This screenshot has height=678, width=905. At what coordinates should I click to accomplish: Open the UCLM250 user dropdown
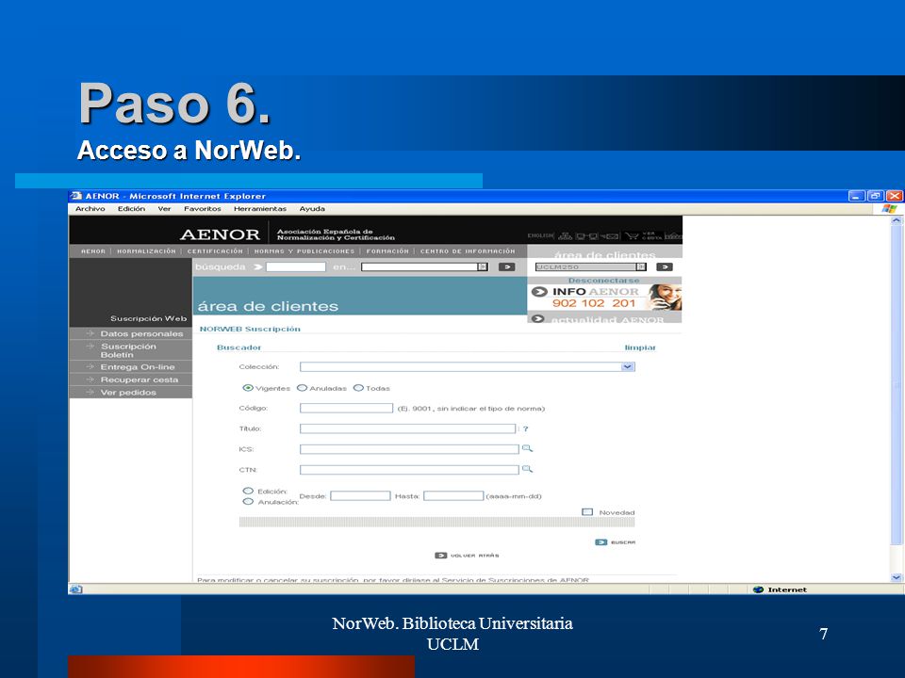[x=641, y=266]
